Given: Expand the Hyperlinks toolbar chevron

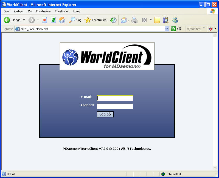Looking at the screenshot, I should pos(204,28).
